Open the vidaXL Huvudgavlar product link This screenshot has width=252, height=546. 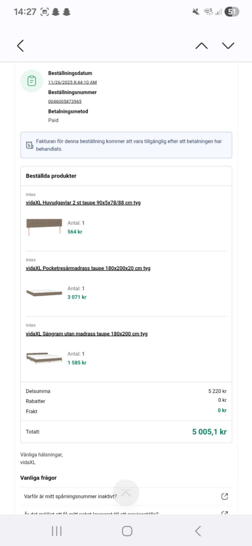[x=83, y=203]
